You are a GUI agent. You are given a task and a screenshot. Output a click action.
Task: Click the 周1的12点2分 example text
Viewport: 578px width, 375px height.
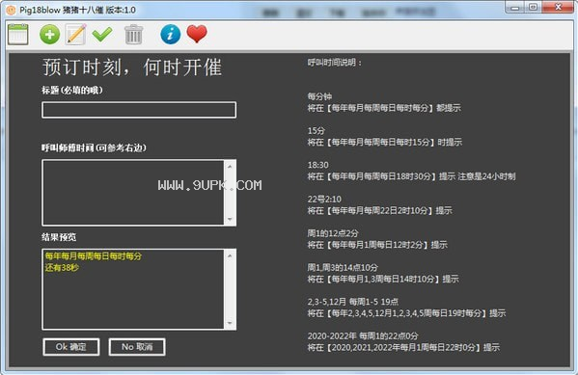tap(333, 233)
